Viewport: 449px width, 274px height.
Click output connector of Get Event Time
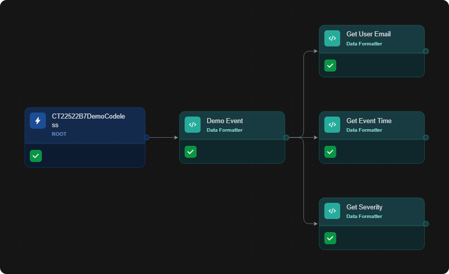pos(426,138)
